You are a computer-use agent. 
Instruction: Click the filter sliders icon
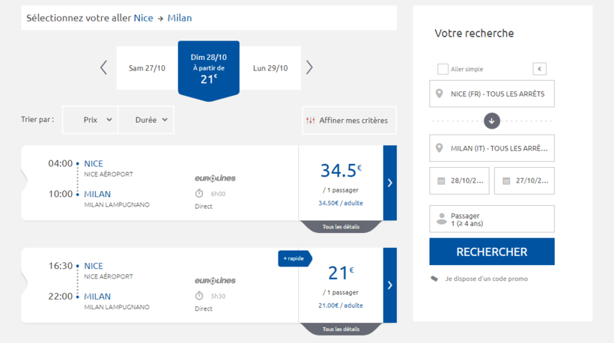pos(311,121)
